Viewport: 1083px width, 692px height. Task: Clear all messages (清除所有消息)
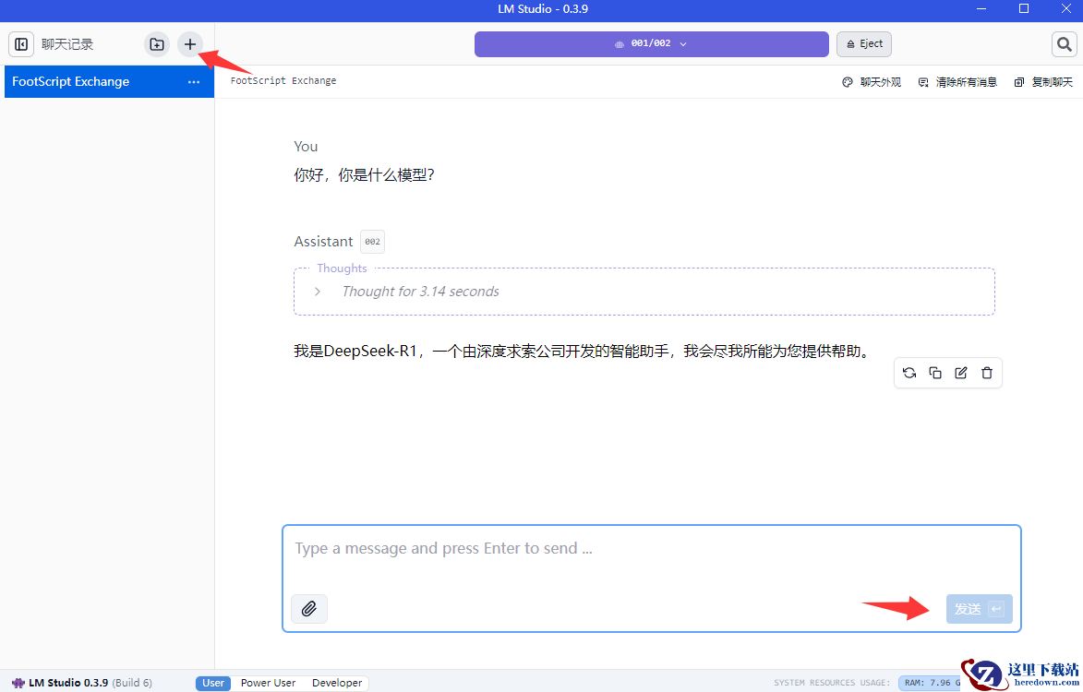[x=957, y=82]
